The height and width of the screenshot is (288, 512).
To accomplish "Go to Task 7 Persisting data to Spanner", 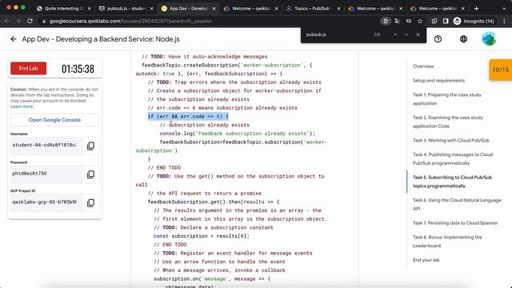I will tap(455, 223).
